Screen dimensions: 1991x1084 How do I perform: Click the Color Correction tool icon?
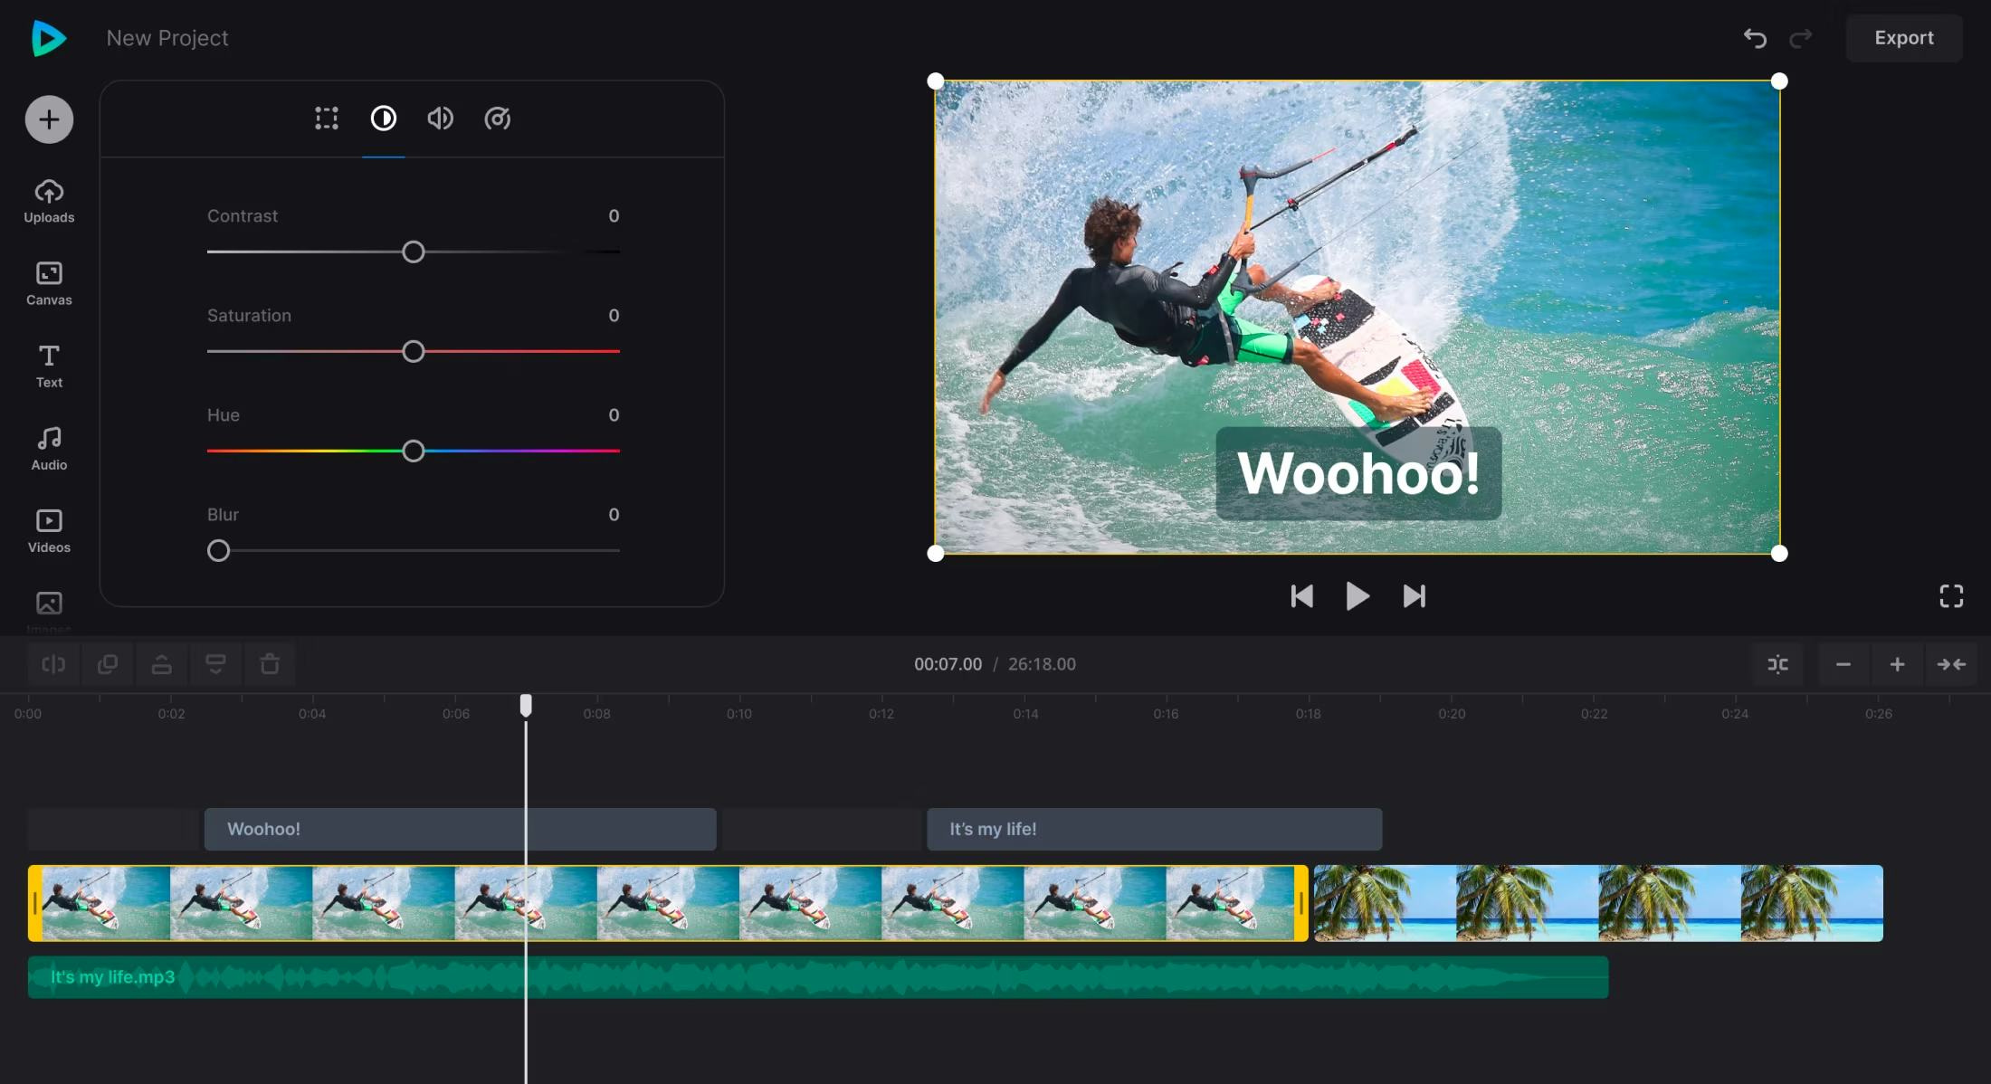pos(383,118)
